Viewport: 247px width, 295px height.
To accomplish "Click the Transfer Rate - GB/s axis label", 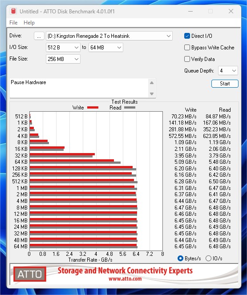I will (x=90, y=260).
